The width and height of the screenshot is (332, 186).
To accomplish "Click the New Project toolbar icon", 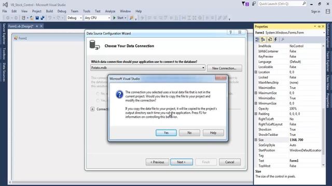I will point(23,18).
